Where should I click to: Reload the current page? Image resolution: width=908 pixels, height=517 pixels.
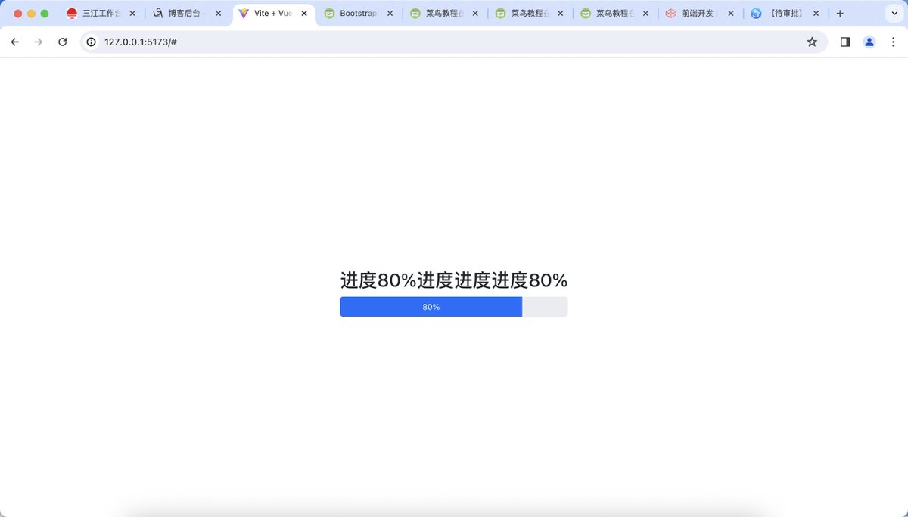click(x=63, y=42)
